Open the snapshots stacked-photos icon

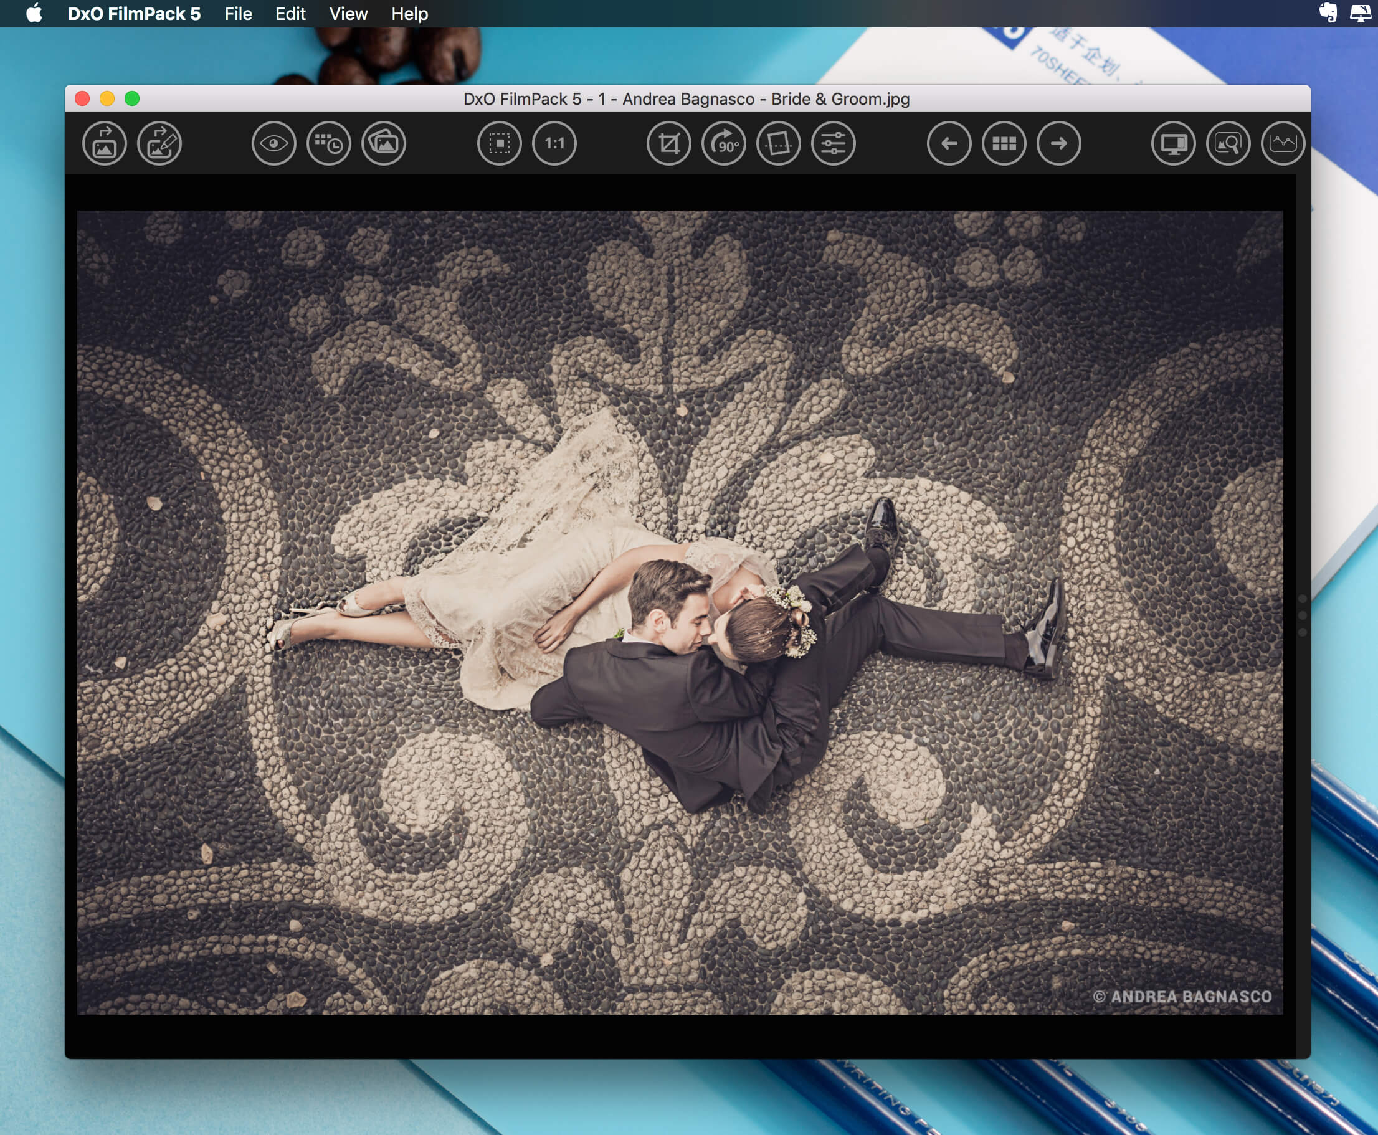point(384,143)
